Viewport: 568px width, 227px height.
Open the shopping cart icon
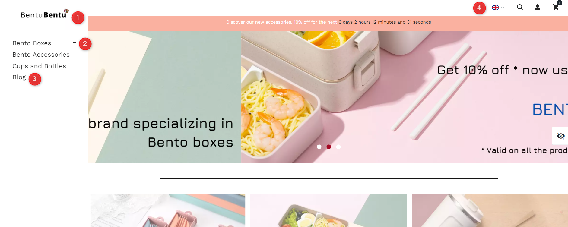click(556, 8)
